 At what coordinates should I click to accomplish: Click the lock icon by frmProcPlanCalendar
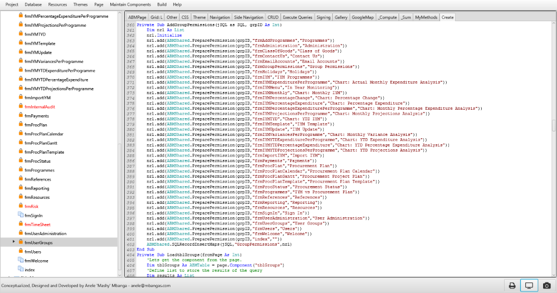pos(21,133)
